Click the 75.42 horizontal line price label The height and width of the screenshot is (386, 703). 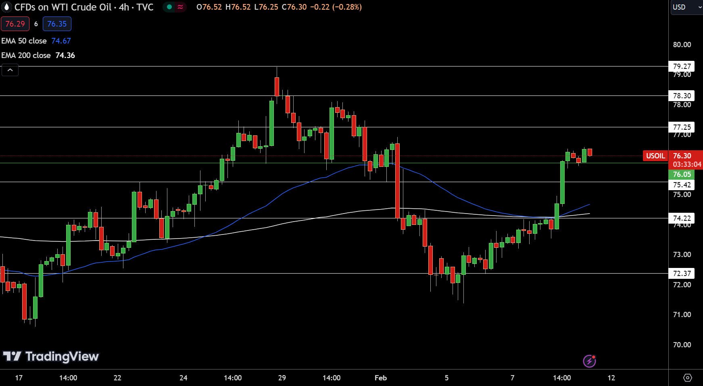pyautogui.click(x=682, y=185)
